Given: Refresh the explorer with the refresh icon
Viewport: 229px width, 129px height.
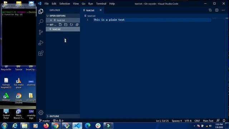Looking at the screenshot, I should pyautogui.click(x=71, y=25).
